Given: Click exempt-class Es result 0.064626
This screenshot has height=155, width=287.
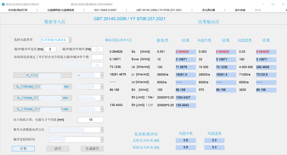Looking at the screenshot, I should (x=186, y=52).
